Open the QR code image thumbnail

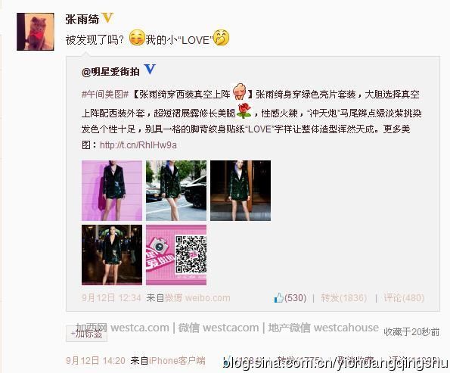[x=176, y=255]
